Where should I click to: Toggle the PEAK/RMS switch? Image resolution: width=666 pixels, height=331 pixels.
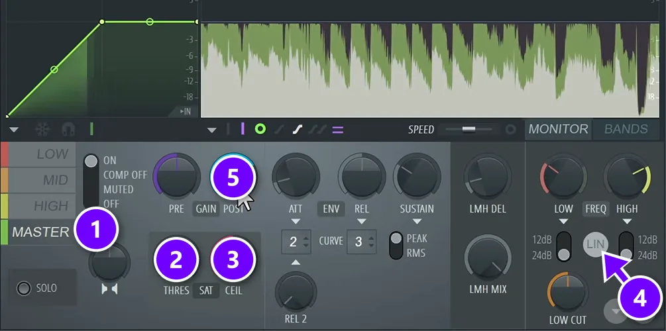pos(396,246)
